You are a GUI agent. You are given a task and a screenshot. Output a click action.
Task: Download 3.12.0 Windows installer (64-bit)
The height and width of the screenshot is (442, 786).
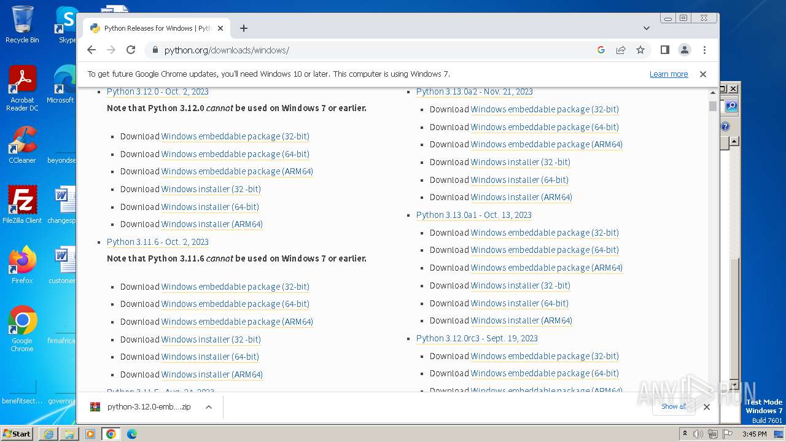pos(210,207)
